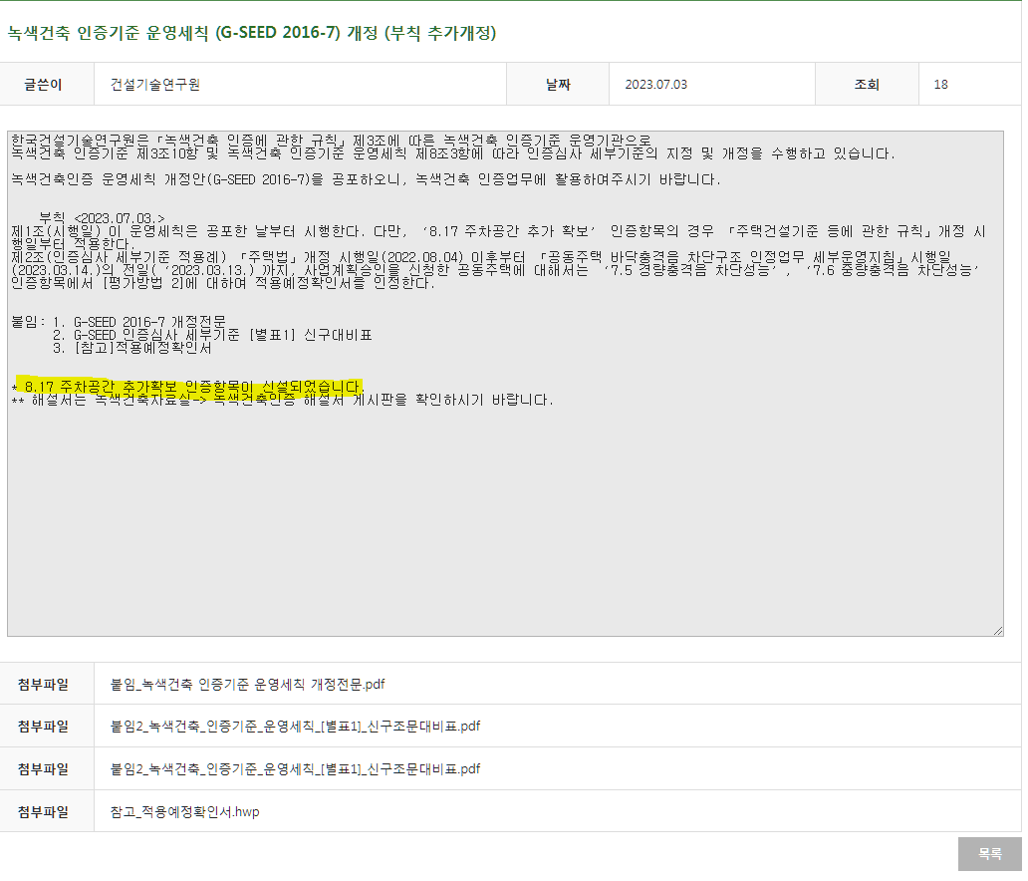Click the line '3. [참고]적용예정확인서'
This screenshot has height=881, width=1028.
pyautogui.click(x=131, y=348)
